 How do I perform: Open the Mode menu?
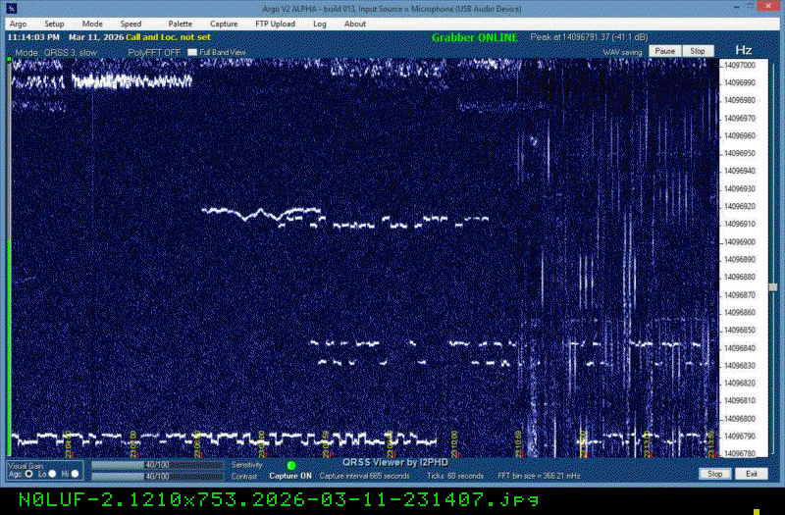(92, 24)
